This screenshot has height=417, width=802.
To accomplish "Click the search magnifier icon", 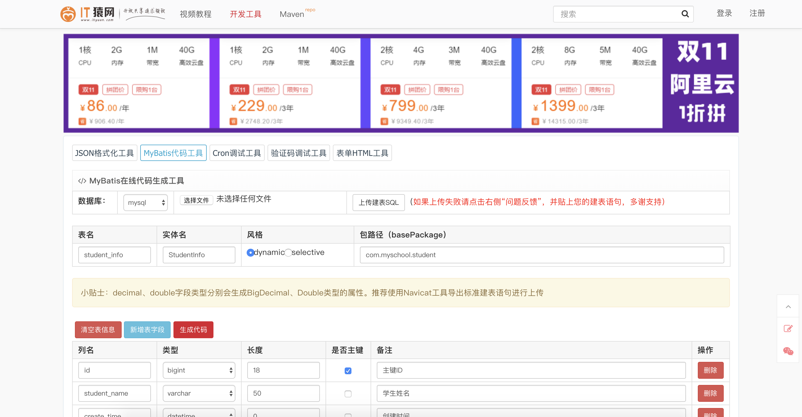I will point(685,14).
